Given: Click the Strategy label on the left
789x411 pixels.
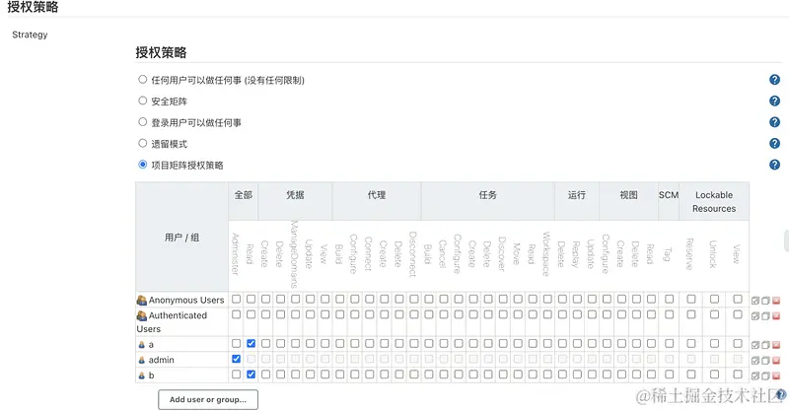Looking at the screenshot, I should coord(30,34).
